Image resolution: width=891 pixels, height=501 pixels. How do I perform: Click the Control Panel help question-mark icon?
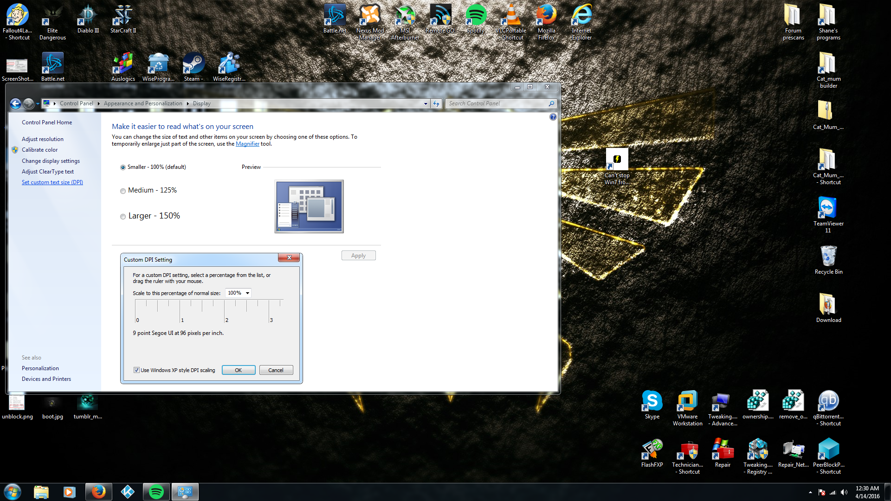pos(553,117)
